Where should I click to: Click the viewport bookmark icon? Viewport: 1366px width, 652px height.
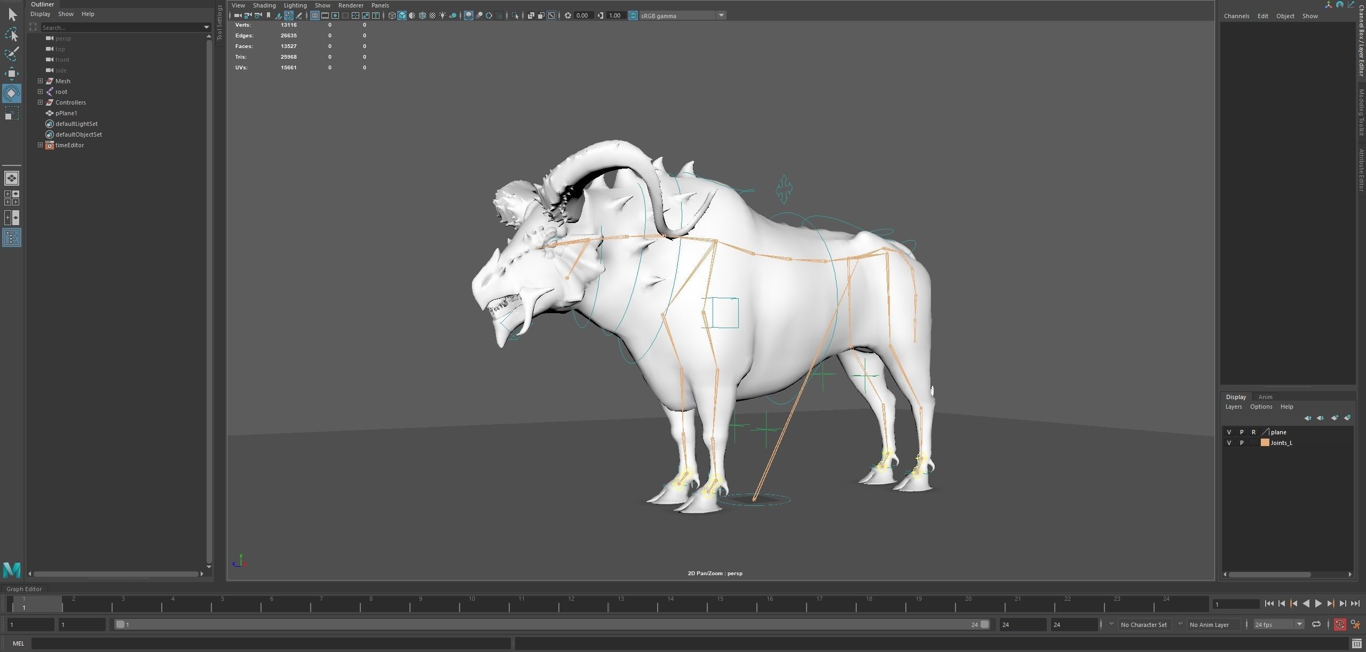pyautogui.click(x=269, y=15)
